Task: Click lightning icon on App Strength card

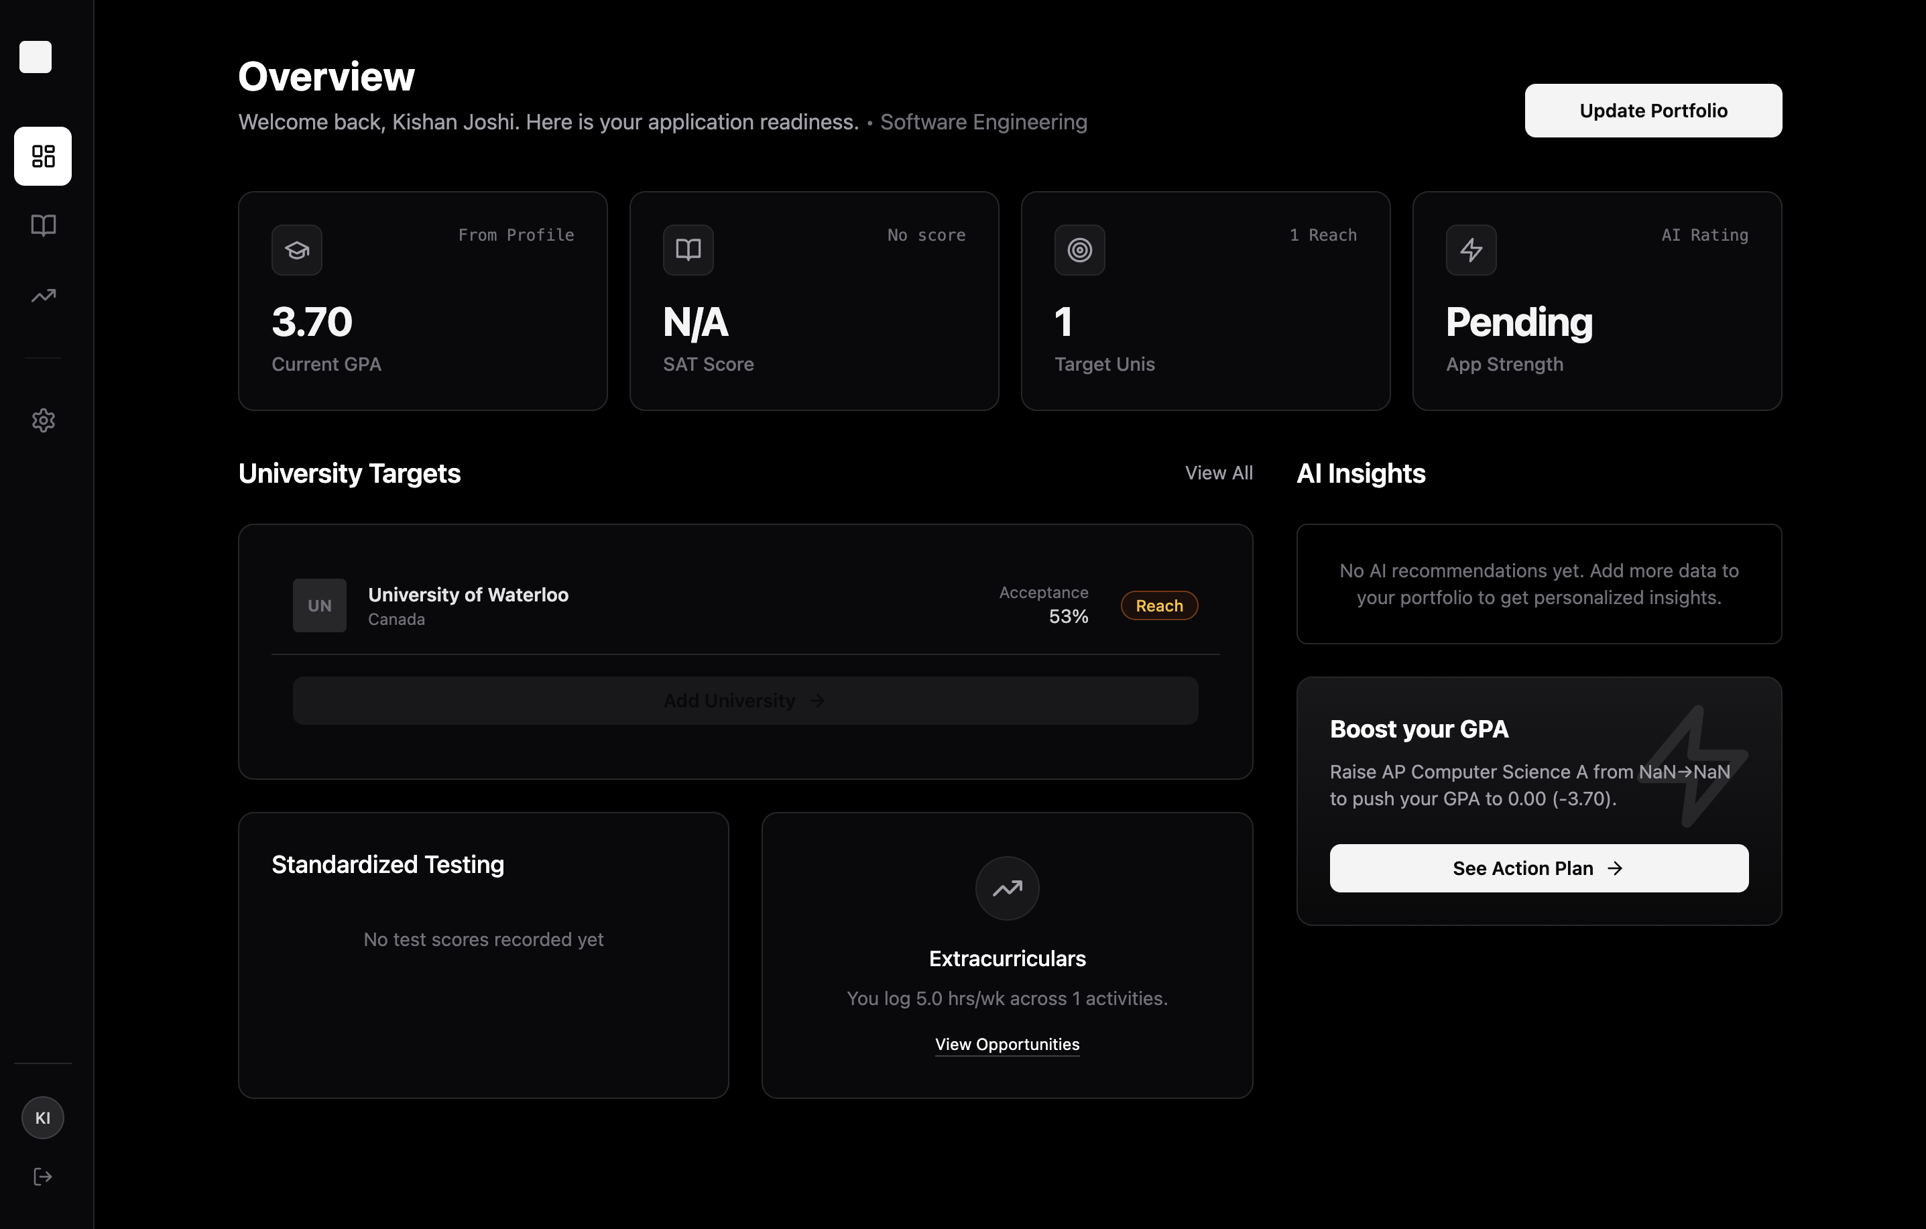Action: [1471, 251]
